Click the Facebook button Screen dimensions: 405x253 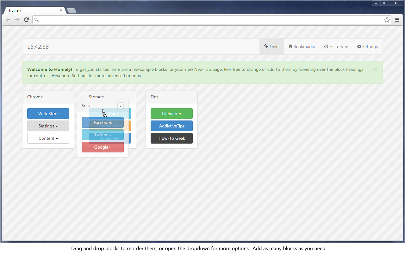(x=103, y=122)
